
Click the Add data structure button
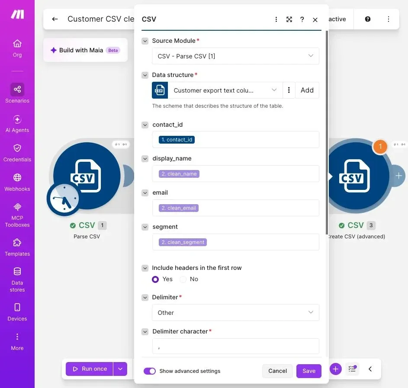[307, 90]
